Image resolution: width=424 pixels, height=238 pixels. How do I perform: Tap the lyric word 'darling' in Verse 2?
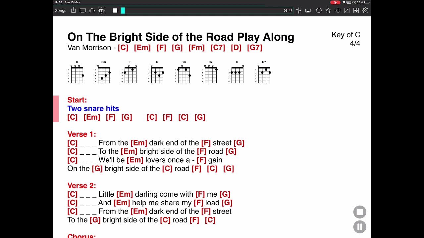pyautogui.click(x=147, y=194)
